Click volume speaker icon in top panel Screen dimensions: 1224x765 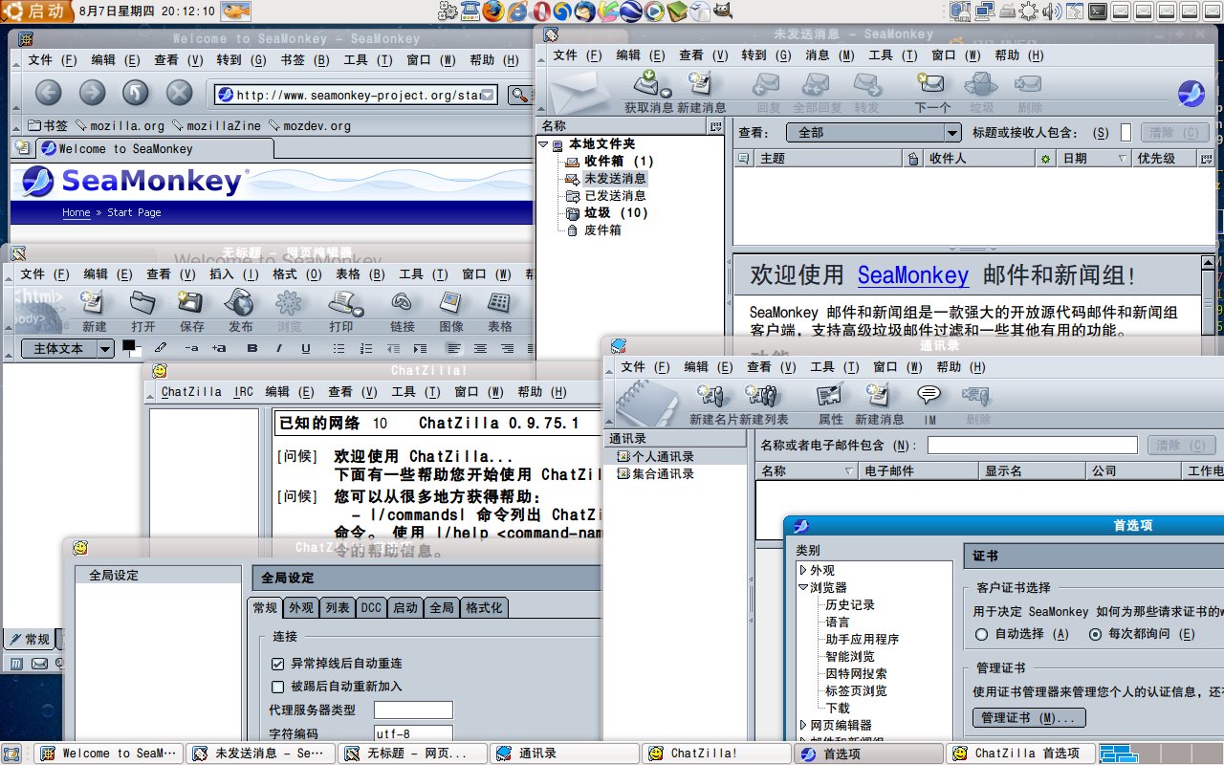tap(1051, 11)
